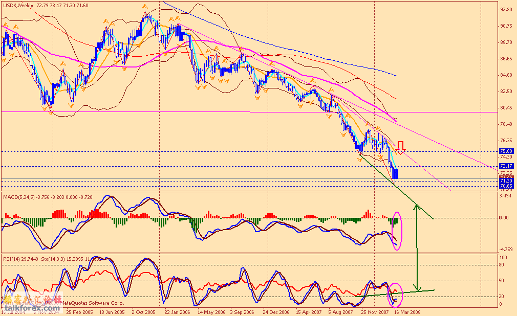Click the 0.00 MACD zero level label
Viewport: 517px width, 316px height.
coord(504,217)
